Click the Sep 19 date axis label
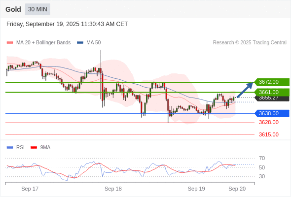 coord(196,189)
